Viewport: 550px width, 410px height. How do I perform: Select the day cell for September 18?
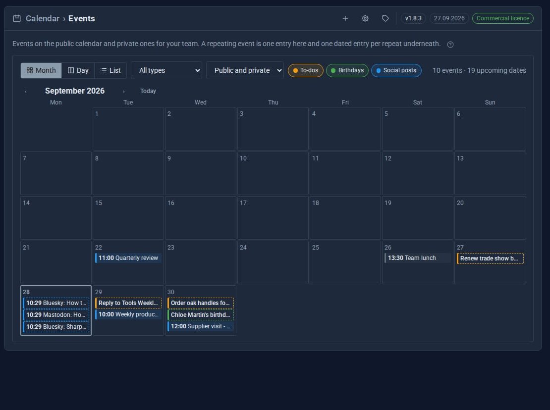345,218
